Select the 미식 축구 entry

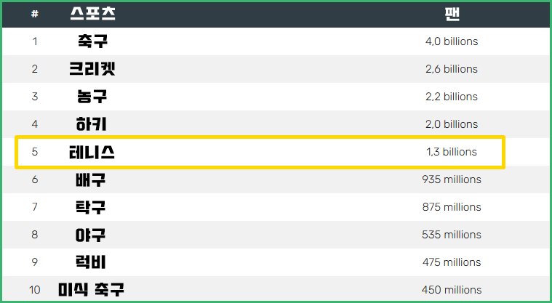91,290
